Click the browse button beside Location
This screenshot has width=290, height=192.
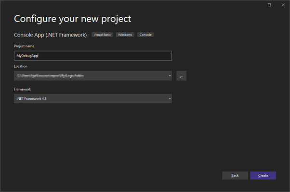tap(181, 76)
